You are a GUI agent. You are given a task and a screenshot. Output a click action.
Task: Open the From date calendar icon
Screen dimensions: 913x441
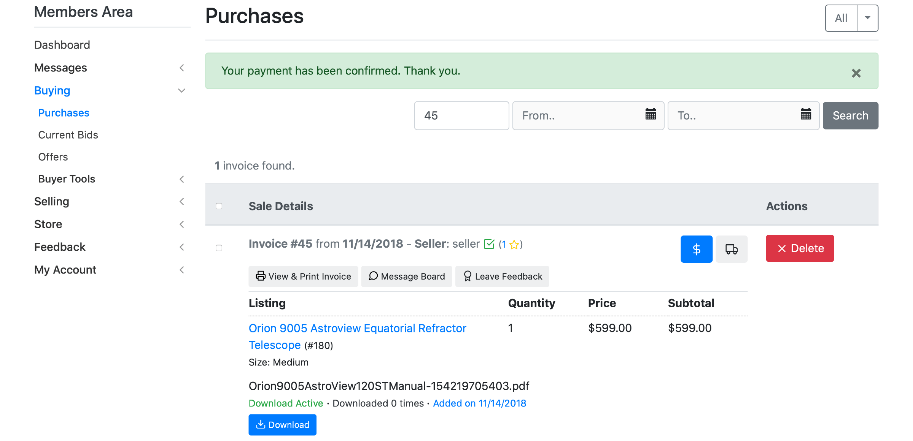click(x=651, y=114)
